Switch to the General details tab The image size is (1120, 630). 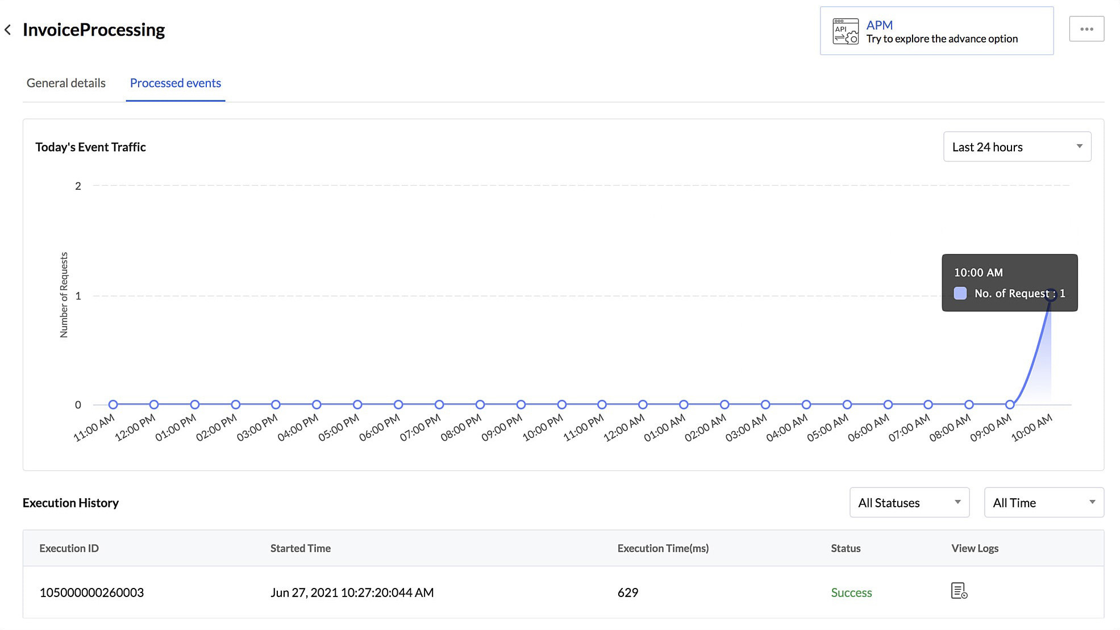pyautogui.click(x=66, y=83)
